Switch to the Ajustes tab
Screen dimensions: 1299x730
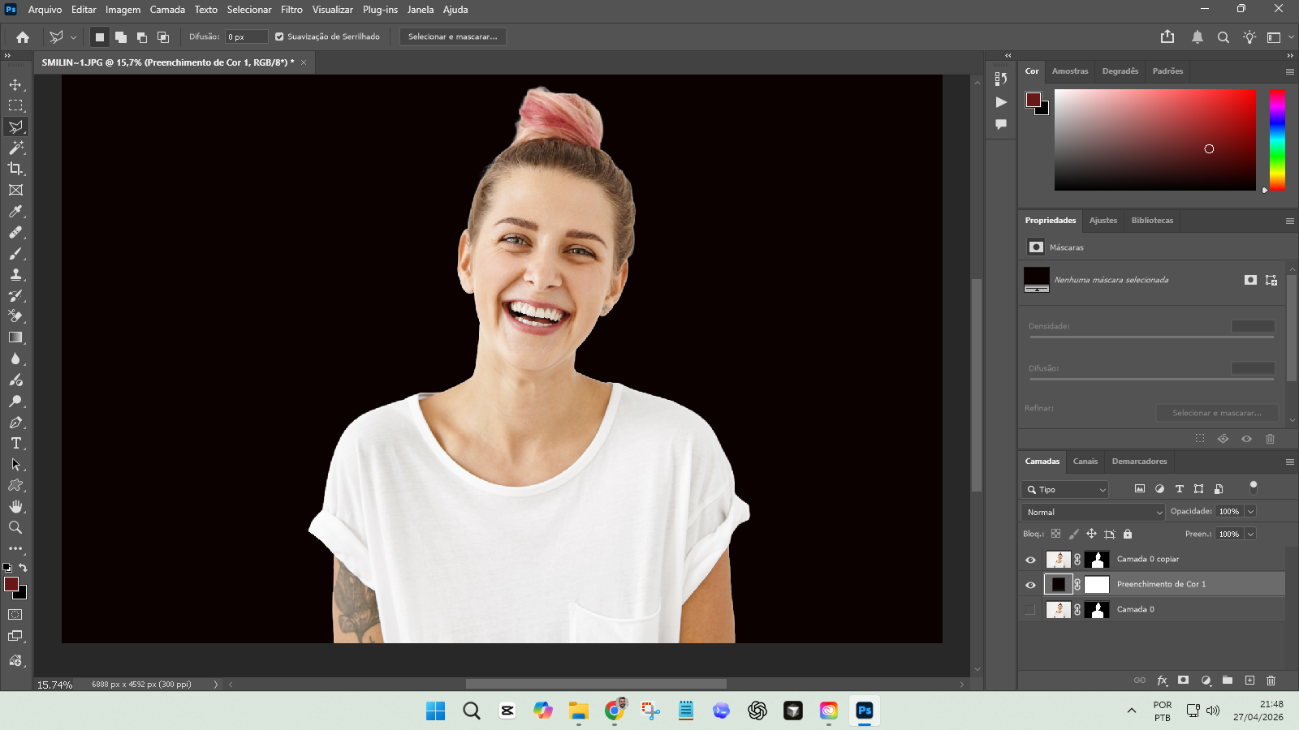(1103, 221)
